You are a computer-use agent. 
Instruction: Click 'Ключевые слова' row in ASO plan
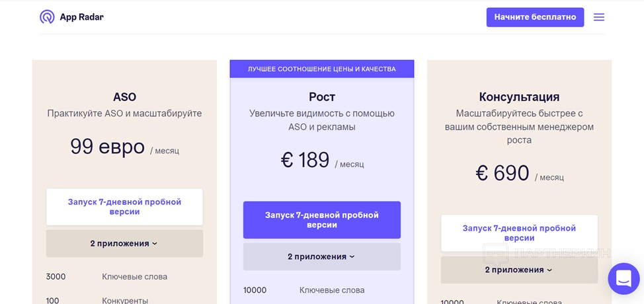[134, 277]
